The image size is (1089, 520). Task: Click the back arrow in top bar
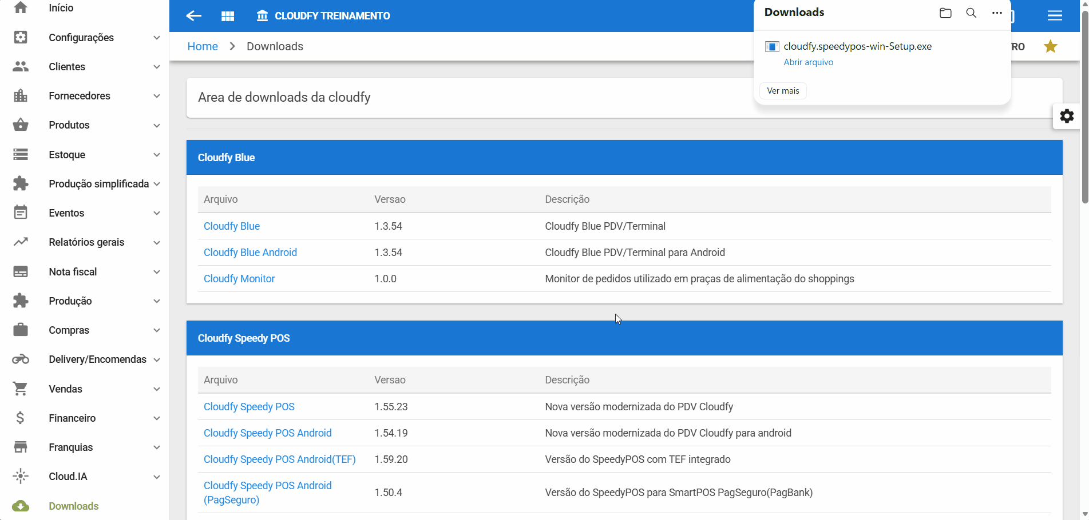[x=194, y=15]
